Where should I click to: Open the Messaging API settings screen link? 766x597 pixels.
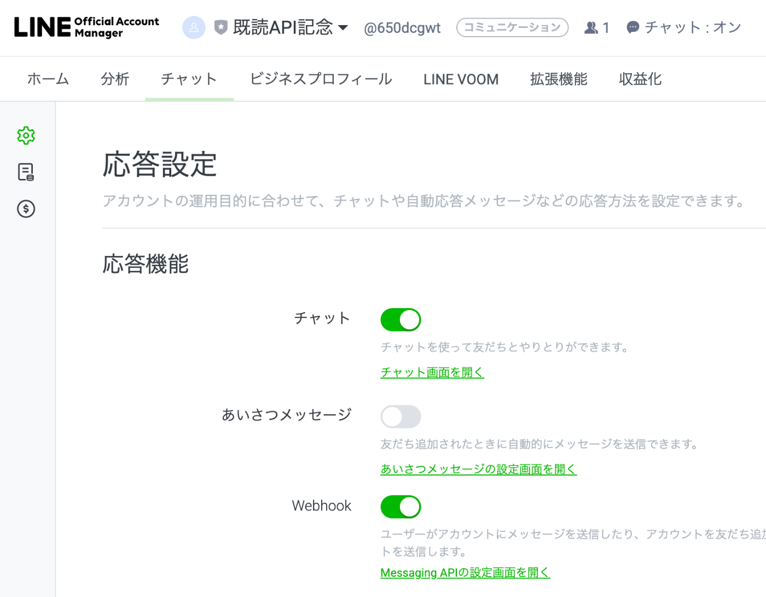coord(465,572)
